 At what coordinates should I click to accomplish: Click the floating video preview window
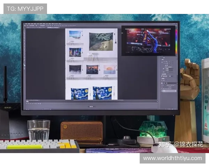[x=148, y=40]
